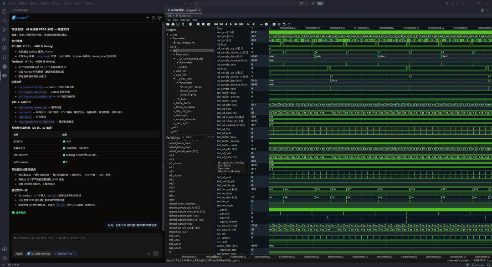492x267 pixels.
Task: Click the reload waveform icon in toolbar
Action: point(178,24)
